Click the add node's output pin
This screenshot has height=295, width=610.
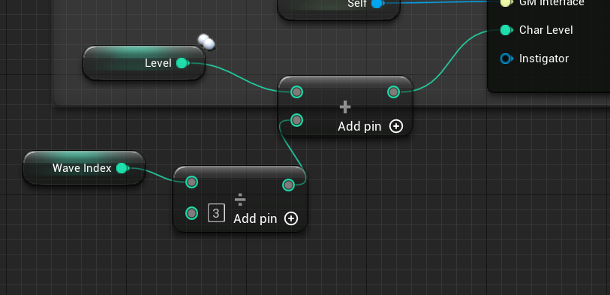pos(394,92)
